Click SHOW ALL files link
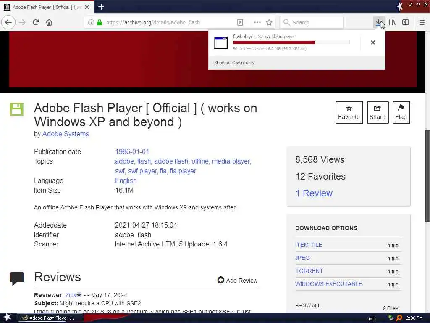430x323 pixels. click(308, 305)
